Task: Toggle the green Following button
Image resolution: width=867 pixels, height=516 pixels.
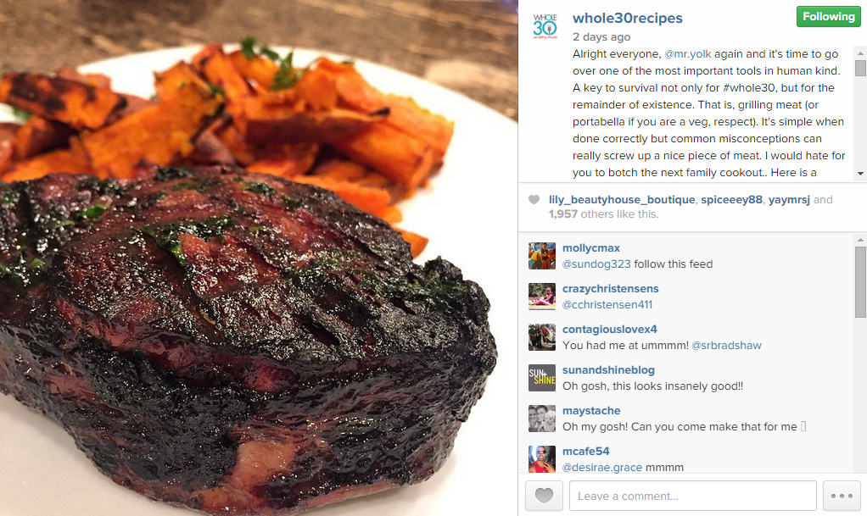Action: click(828, 17)
